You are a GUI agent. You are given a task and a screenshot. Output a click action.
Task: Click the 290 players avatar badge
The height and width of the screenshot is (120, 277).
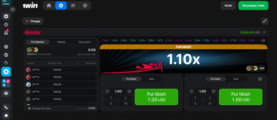coord(256,68)
